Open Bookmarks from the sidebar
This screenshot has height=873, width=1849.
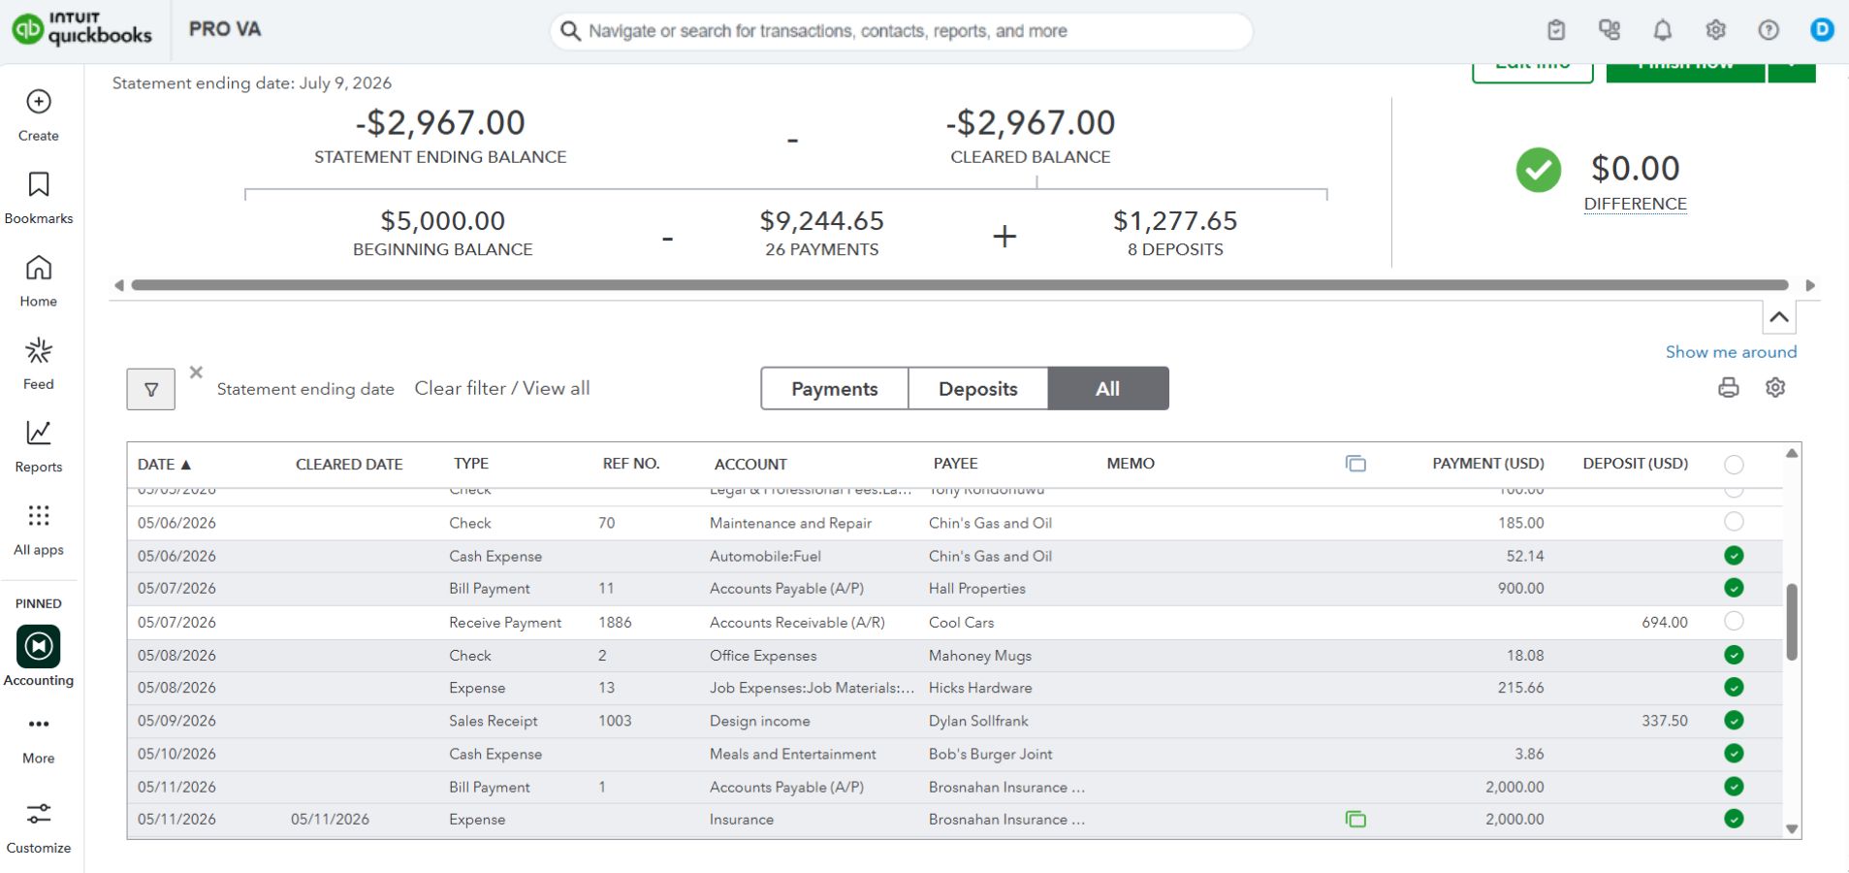39,198
